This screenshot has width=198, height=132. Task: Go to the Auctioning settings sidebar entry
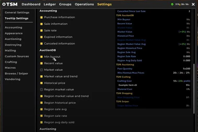pyautogui.click(x=13, y=39)
